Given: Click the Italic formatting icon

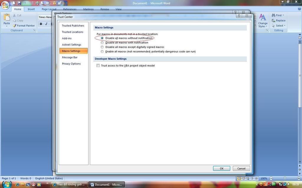Looking at the screenshot, I should click(x=46, y=24).
